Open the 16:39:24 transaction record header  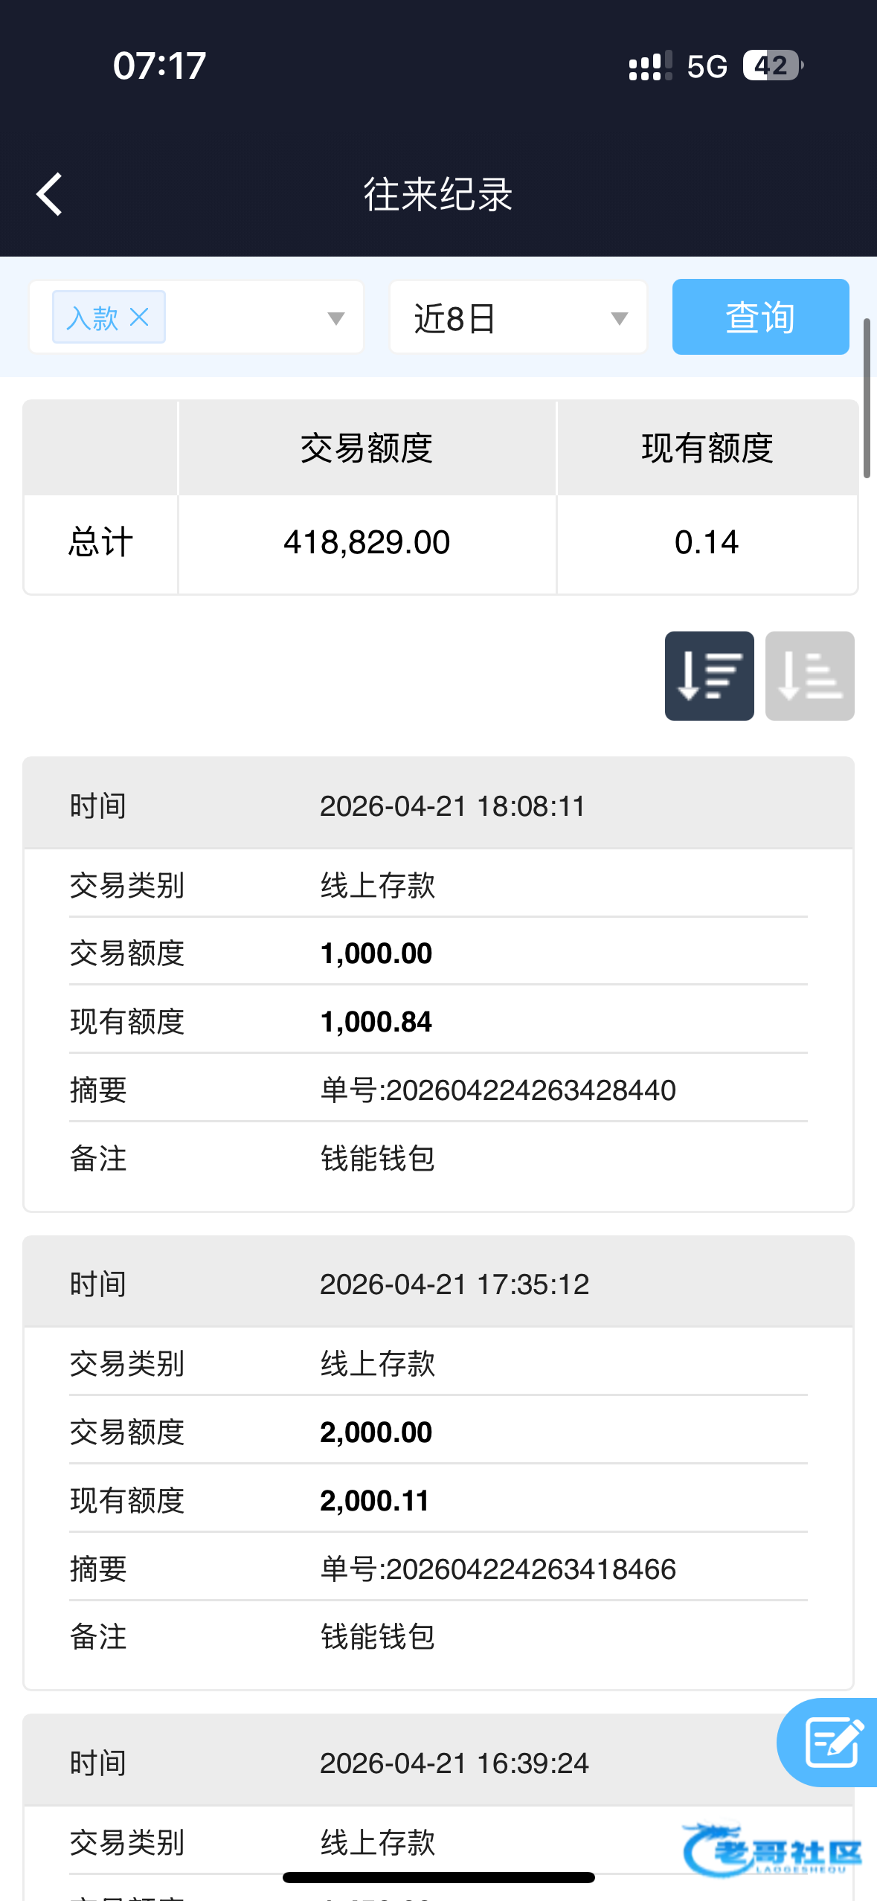(438, 1763)
